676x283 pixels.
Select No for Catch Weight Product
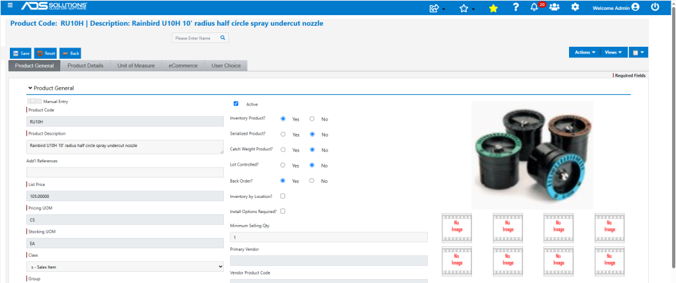(x=312, y=150)
